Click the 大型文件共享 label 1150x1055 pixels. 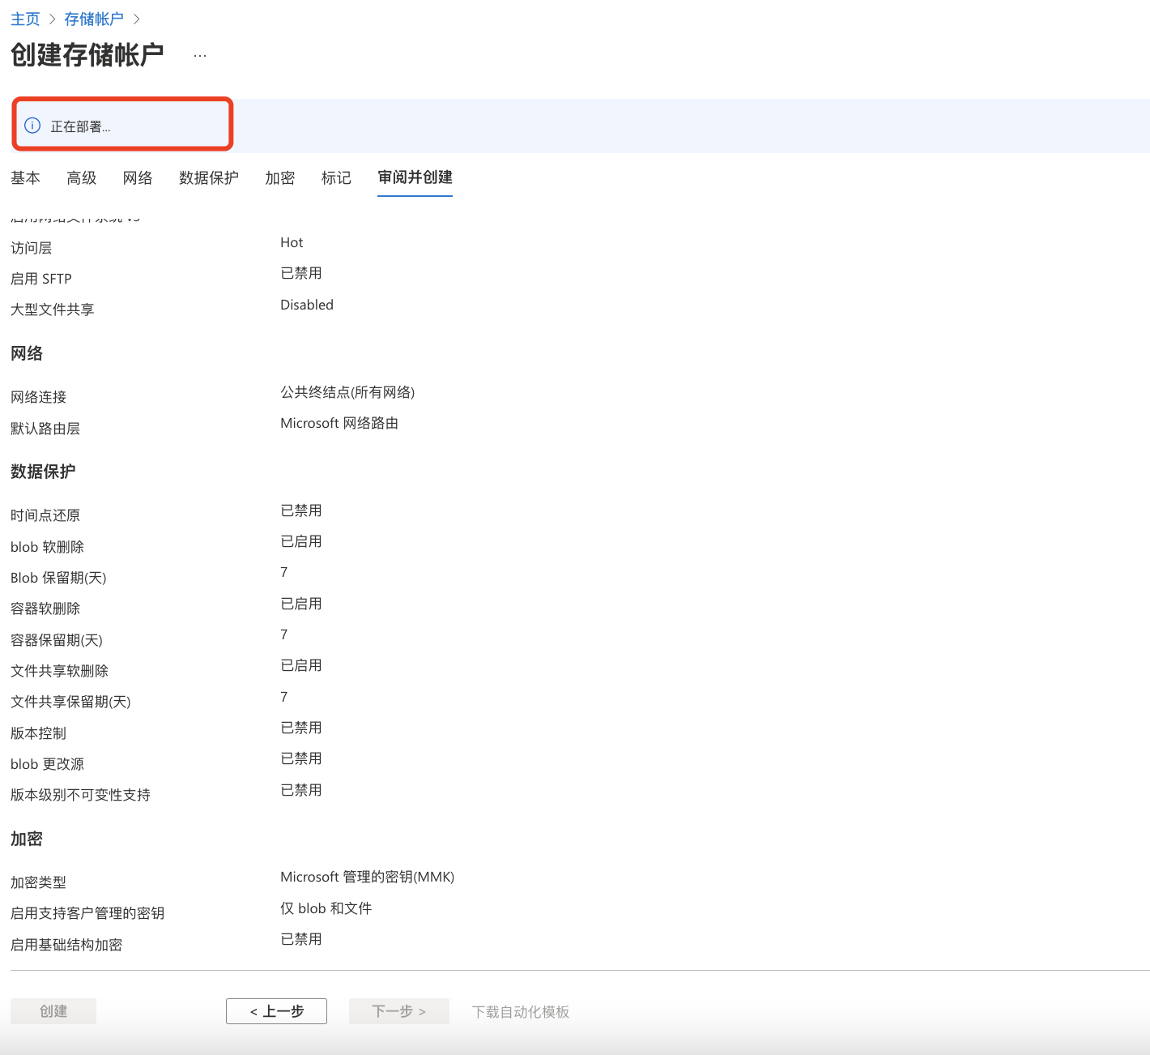[53, 310]
